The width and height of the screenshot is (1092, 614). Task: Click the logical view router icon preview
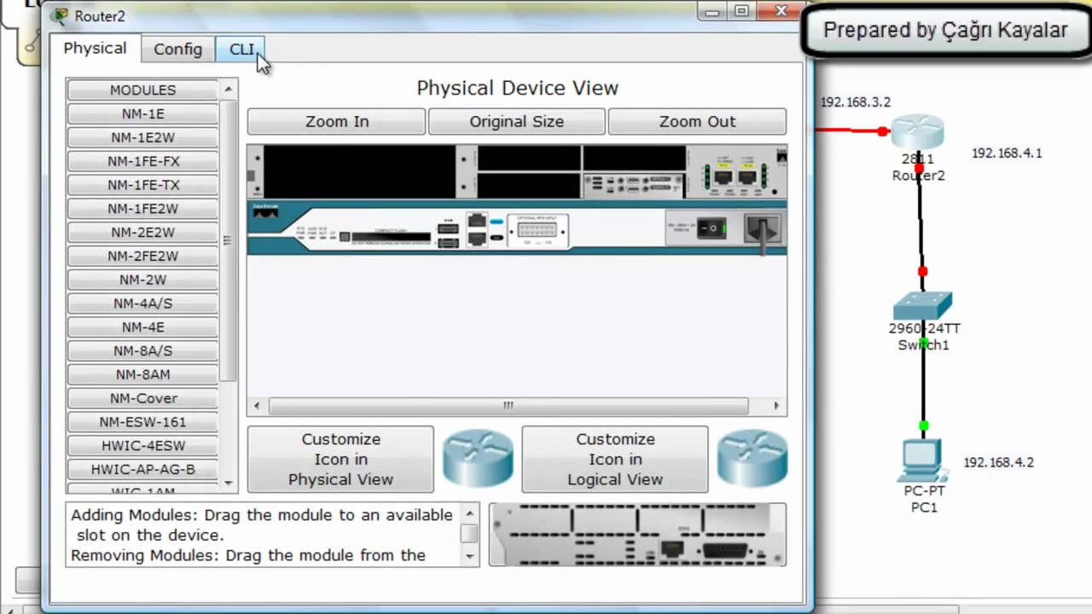[752, 459]
